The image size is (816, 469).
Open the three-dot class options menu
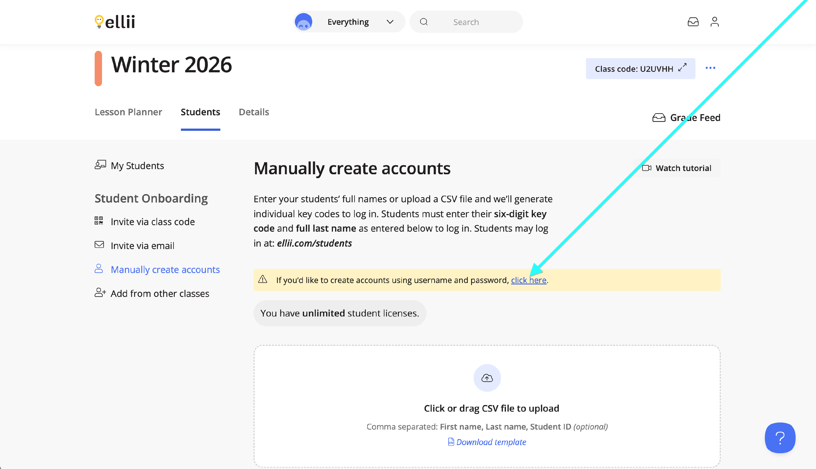(710, 68)
